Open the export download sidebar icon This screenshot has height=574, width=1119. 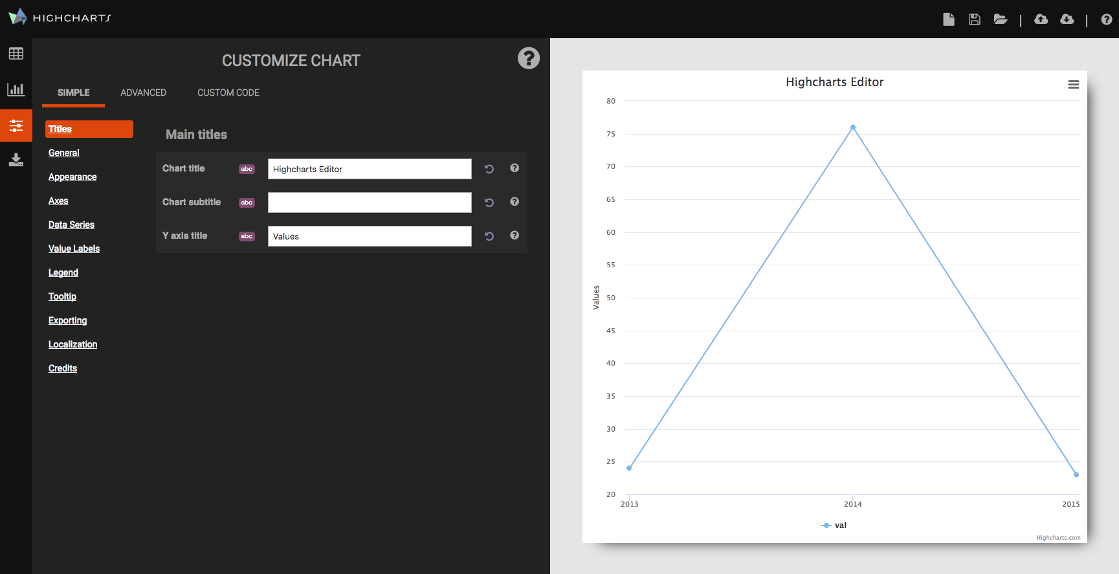(x=16, y=160)
